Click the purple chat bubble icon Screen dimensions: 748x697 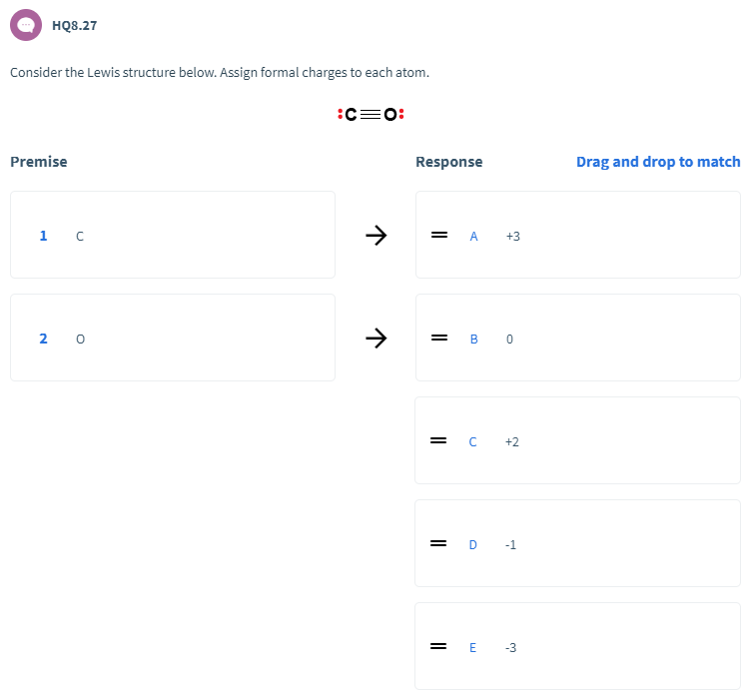point(25,25)
